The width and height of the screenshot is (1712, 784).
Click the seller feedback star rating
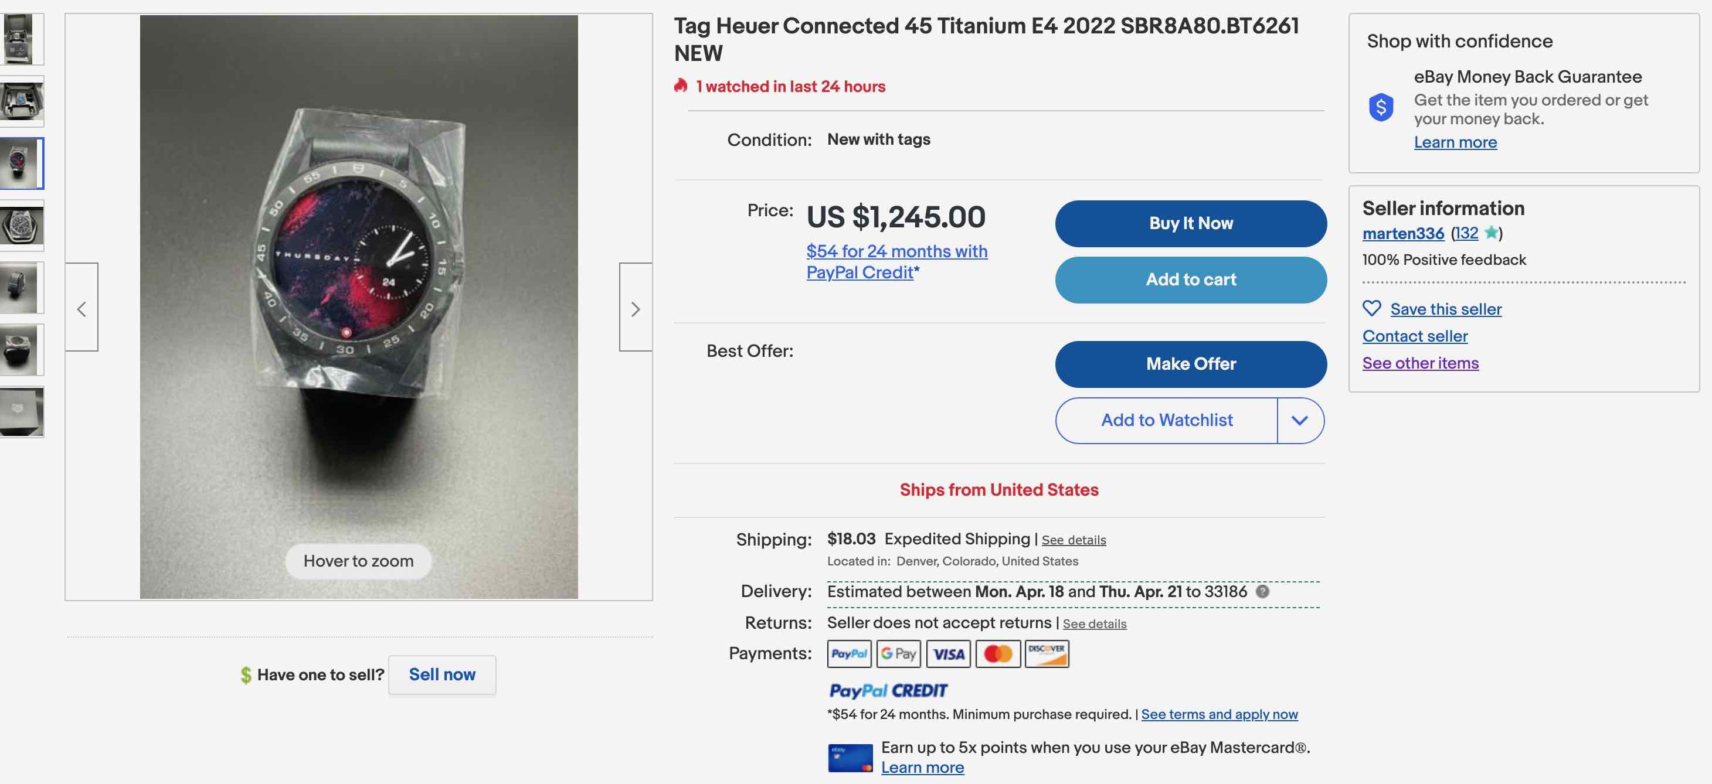click(x=1491, y=233)
